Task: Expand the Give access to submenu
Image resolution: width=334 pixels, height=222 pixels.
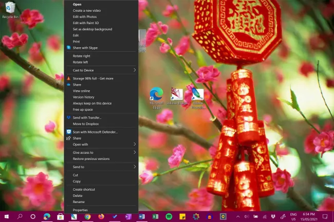Action: click(101, 153)
